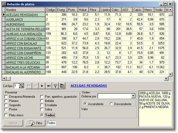Check the Segundo checkbox
Viewport: 178px width, 133px height.
tap(6, 105)
